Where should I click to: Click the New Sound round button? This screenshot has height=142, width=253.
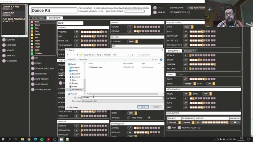tap(33, 74)
